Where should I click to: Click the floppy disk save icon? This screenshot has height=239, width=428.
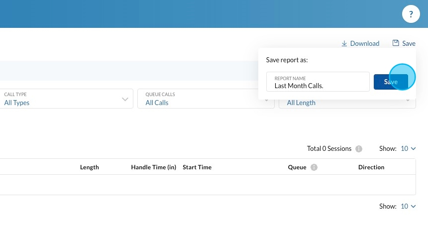point(396,43)
